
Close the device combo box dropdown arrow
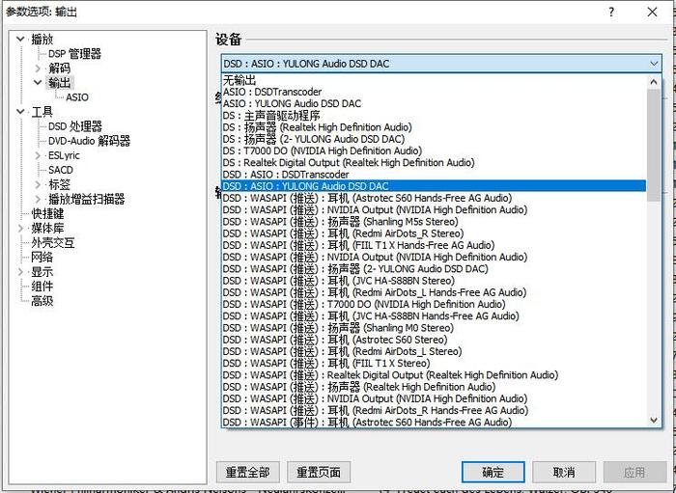[x=654, y=64]
